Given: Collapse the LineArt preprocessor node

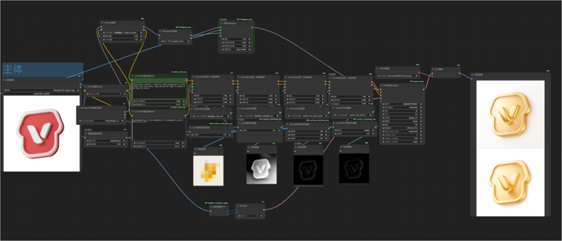Looking at the screenshot, I should click(334, 123).
